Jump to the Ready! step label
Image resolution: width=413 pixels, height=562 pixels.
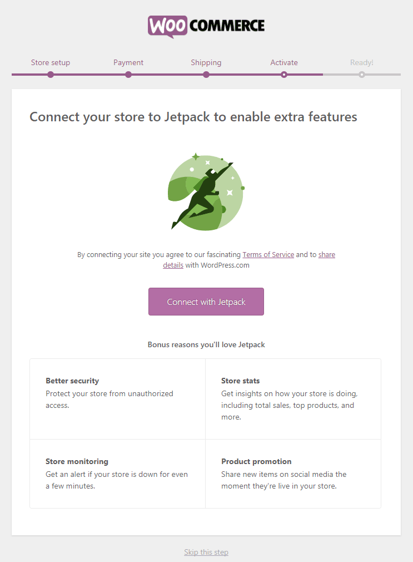pos(362,62)
